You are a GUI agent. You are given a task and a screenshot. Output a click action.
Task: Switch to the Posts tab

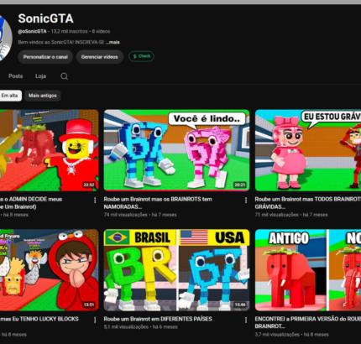[x=15, y=76]
